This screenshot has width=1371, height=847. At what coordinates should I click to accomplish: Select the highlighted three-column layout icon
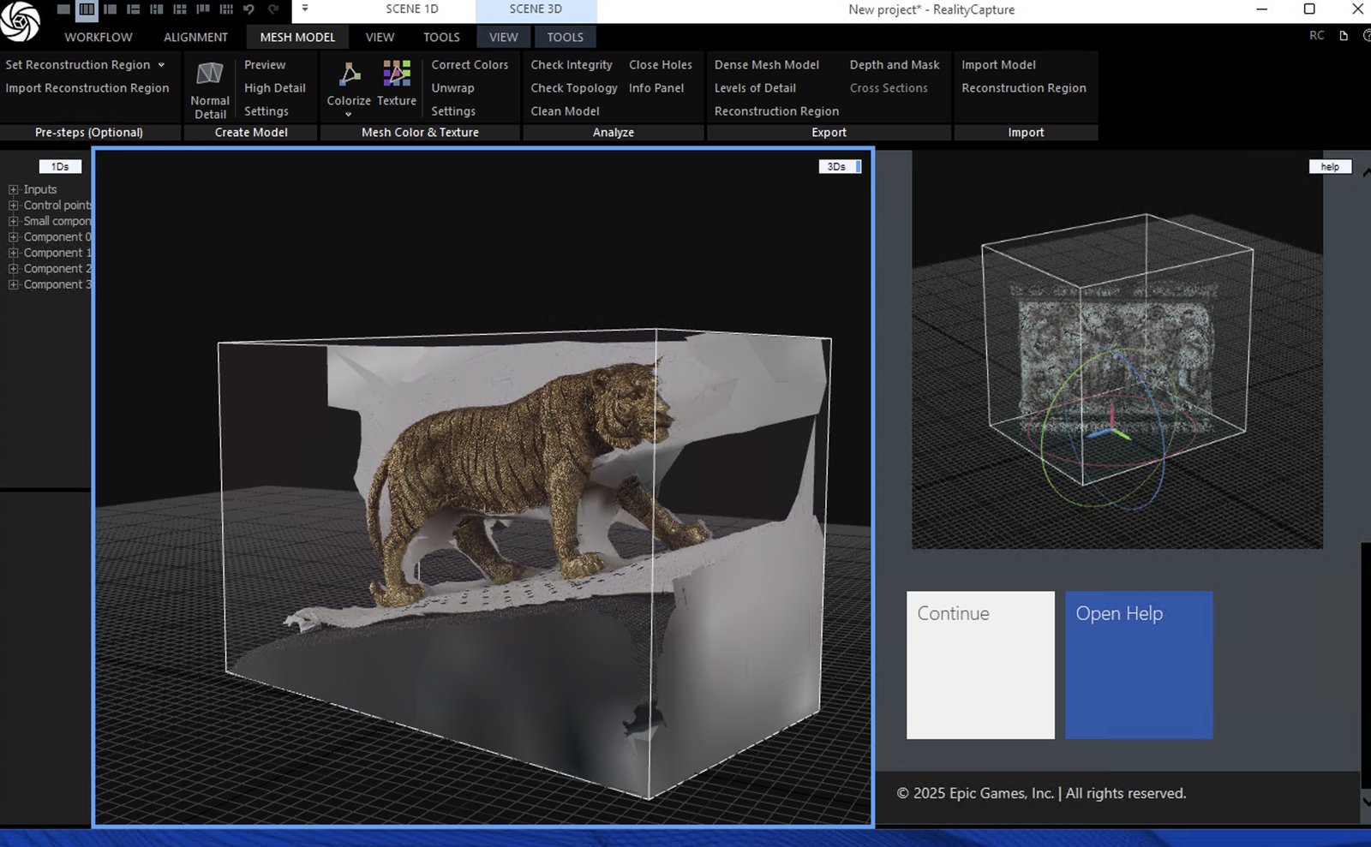click(87, 9)
